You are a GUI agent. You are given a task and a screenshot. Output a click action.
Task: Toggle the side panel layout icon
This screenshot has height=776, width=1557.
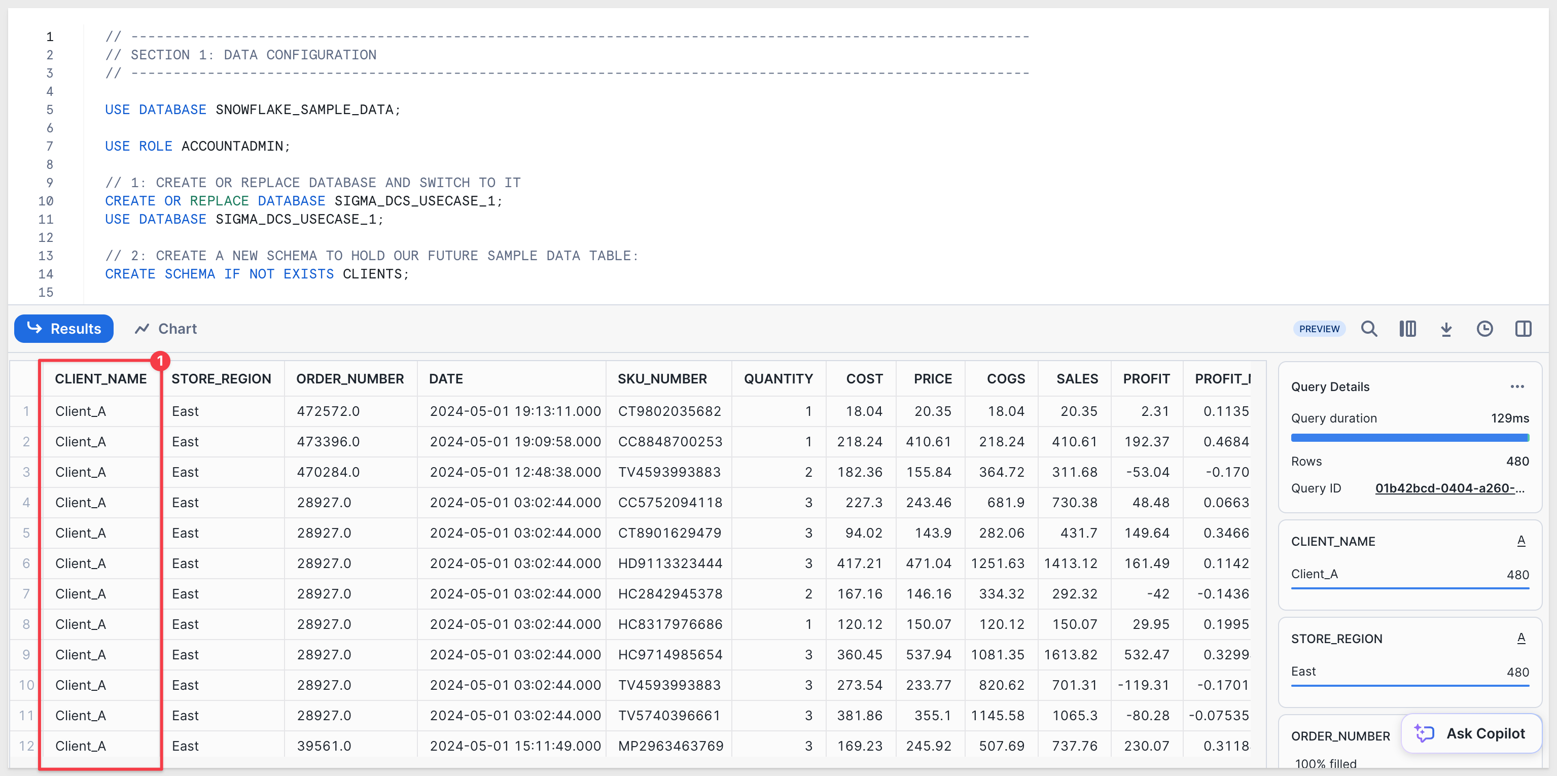pos(1524,329)
